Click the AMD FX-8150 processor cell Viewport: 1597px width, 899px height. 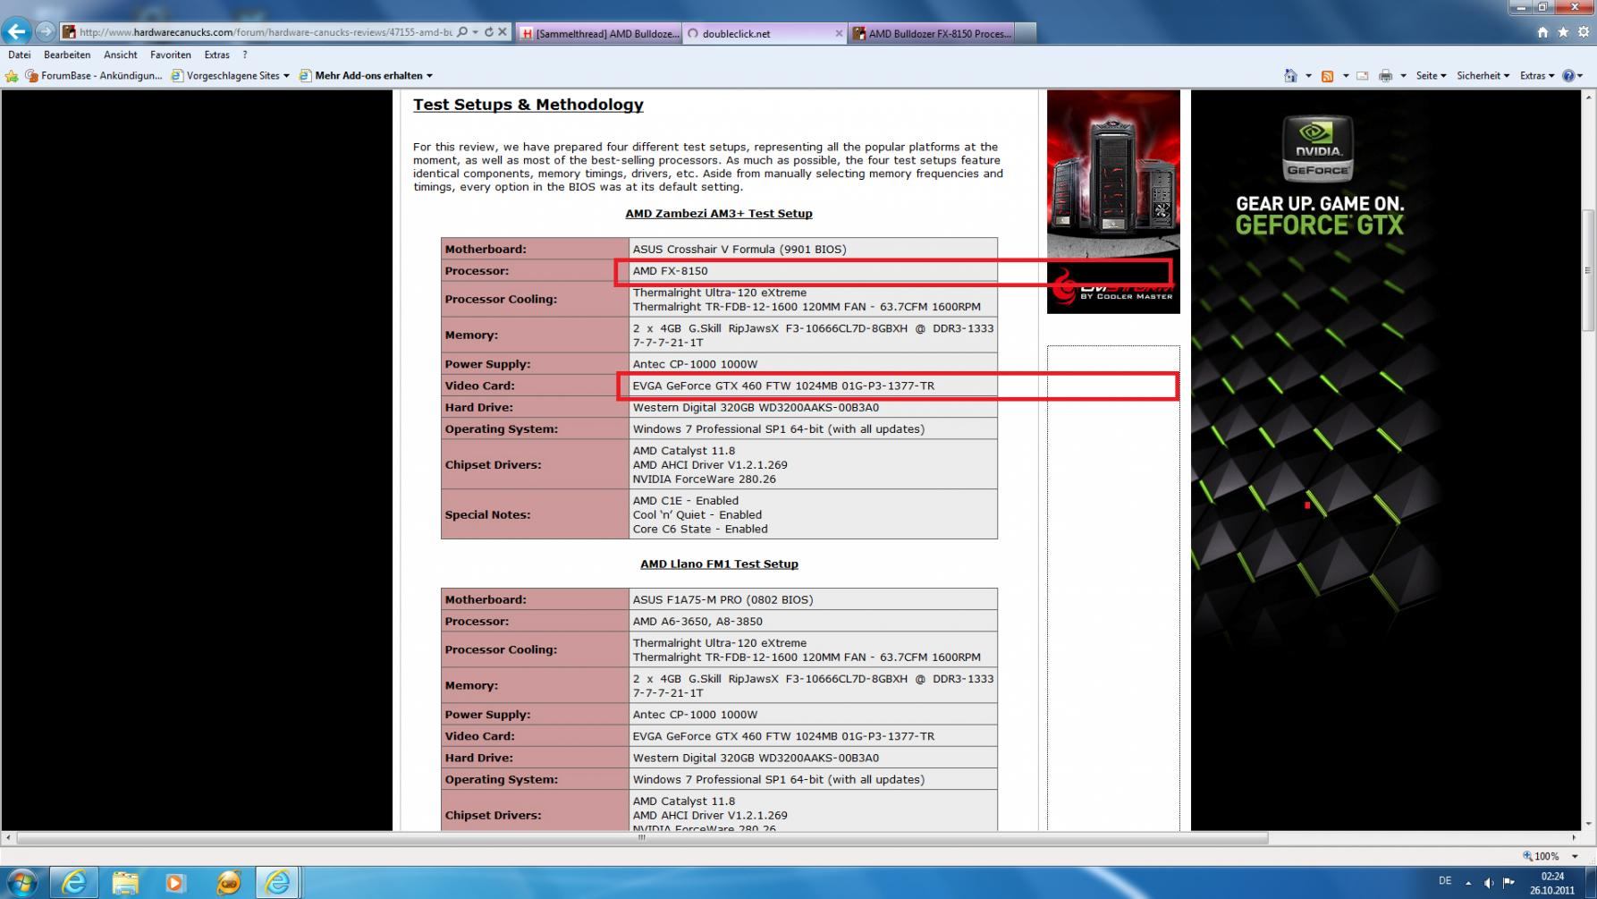point(813,271)
